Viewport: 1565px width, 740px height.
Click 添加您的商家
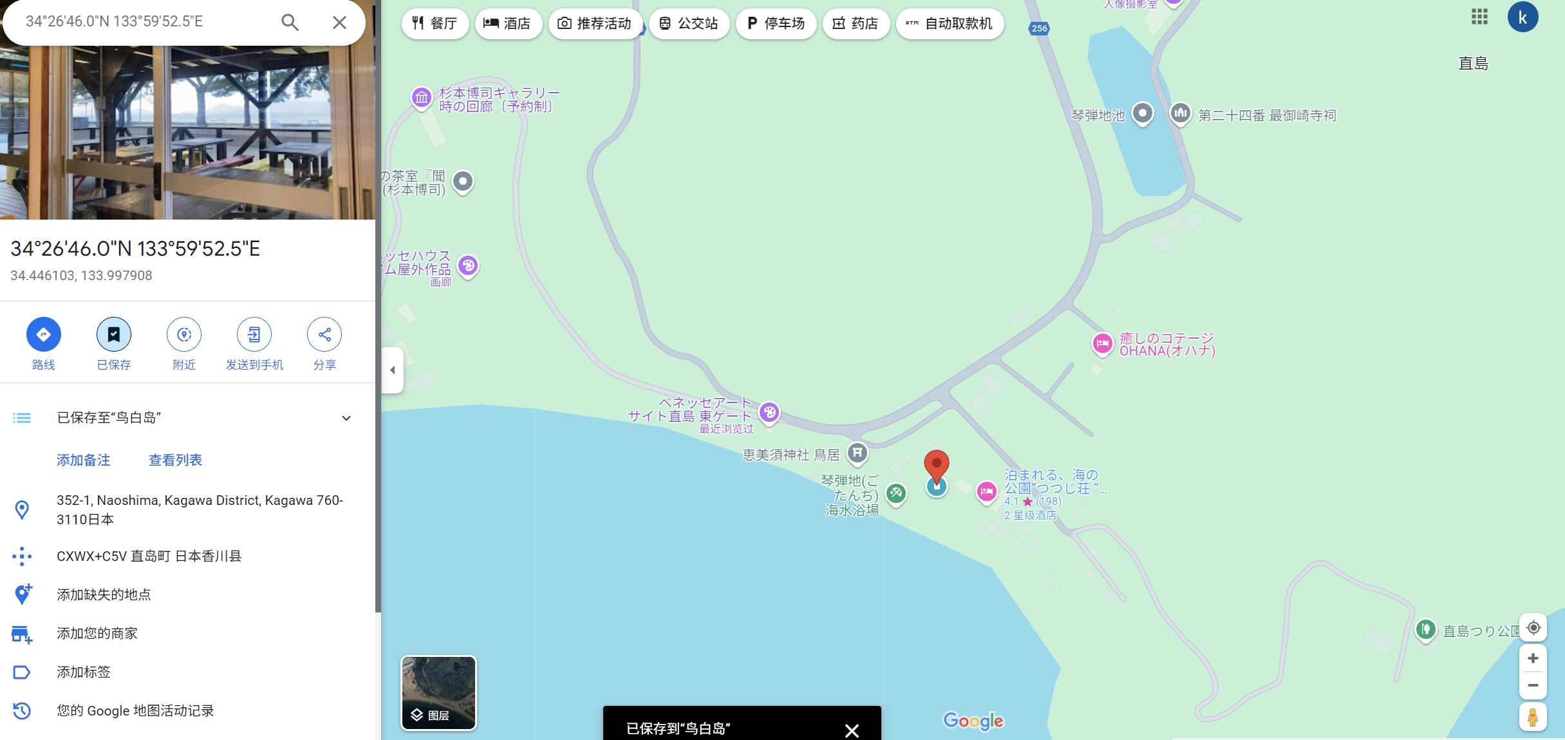pyautogui.click(x=187, y=633)
